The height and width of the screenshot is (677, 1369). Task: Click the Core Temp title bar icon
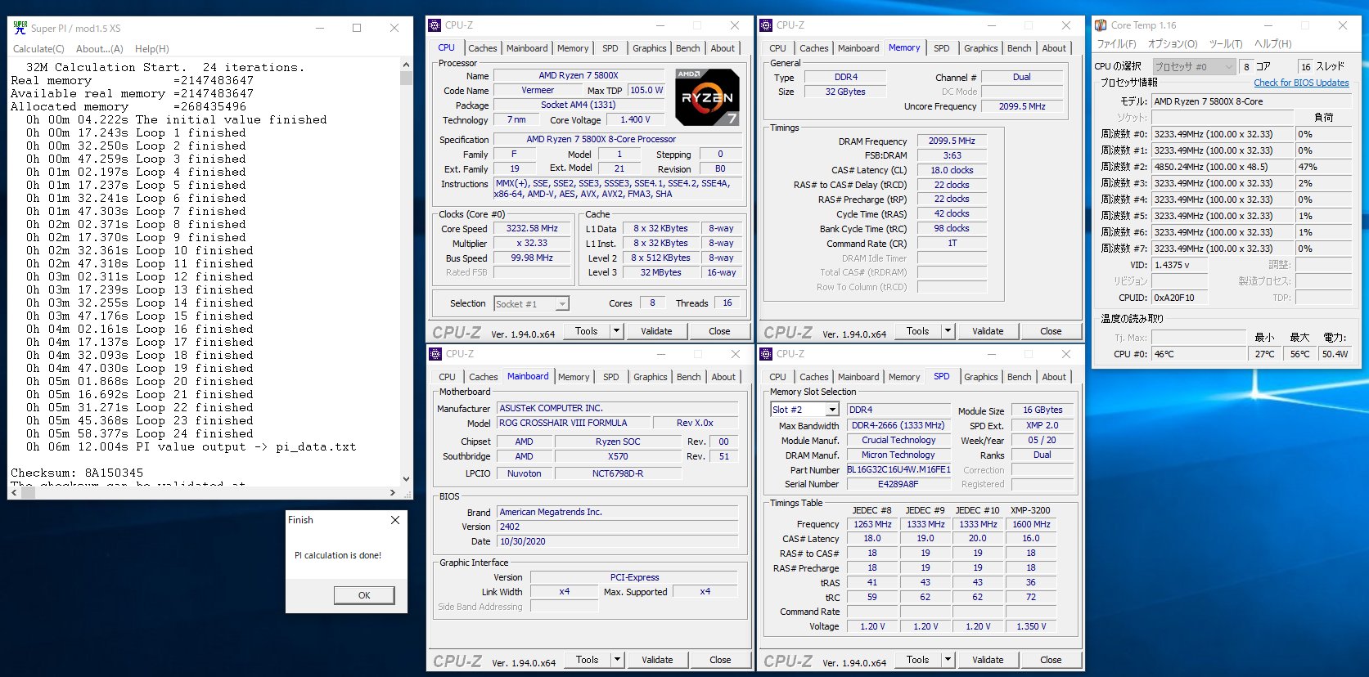coord(1101,25)
